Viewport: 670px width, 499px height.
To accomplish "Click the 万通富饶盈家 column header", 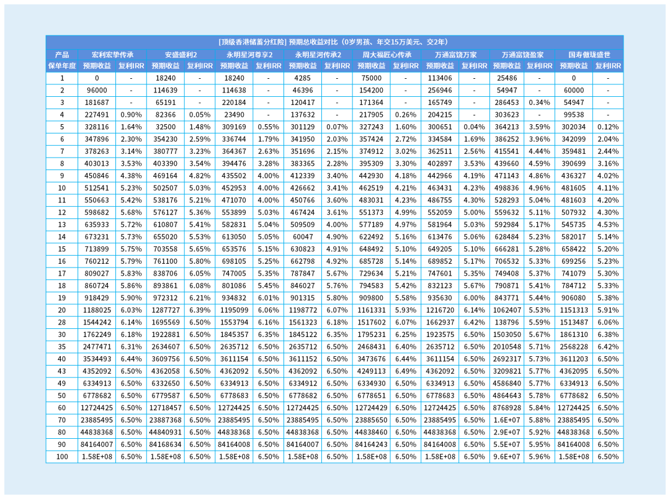I will tap(522, 55).
